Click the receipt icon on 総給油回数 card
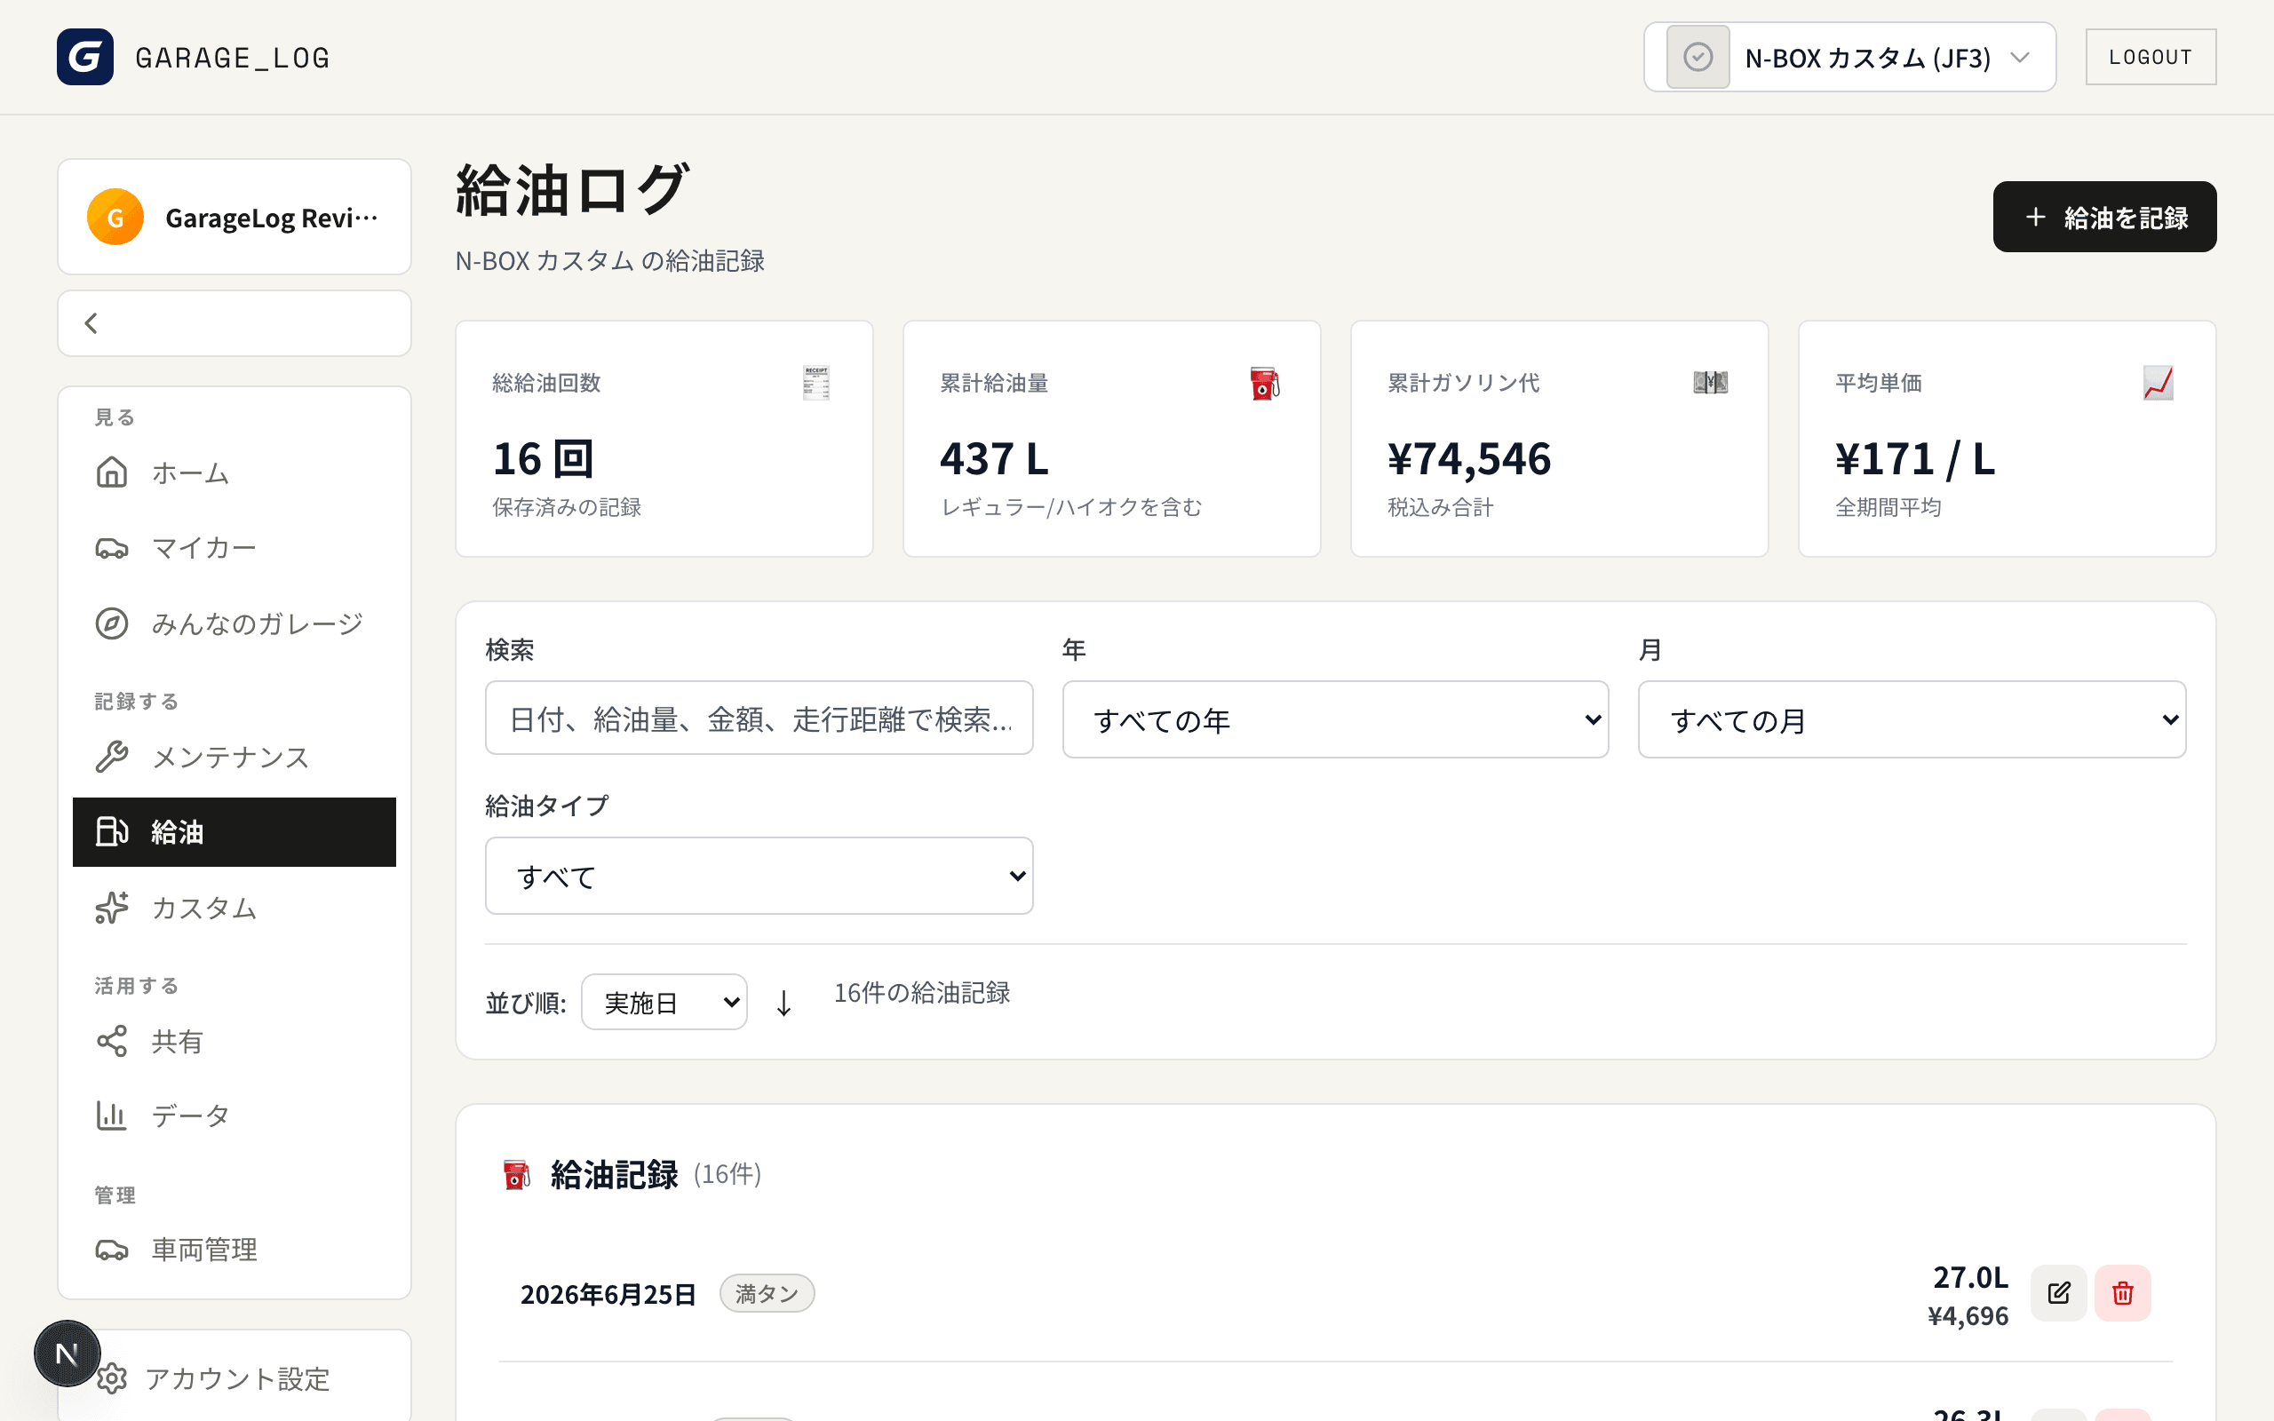 point(815,383)
